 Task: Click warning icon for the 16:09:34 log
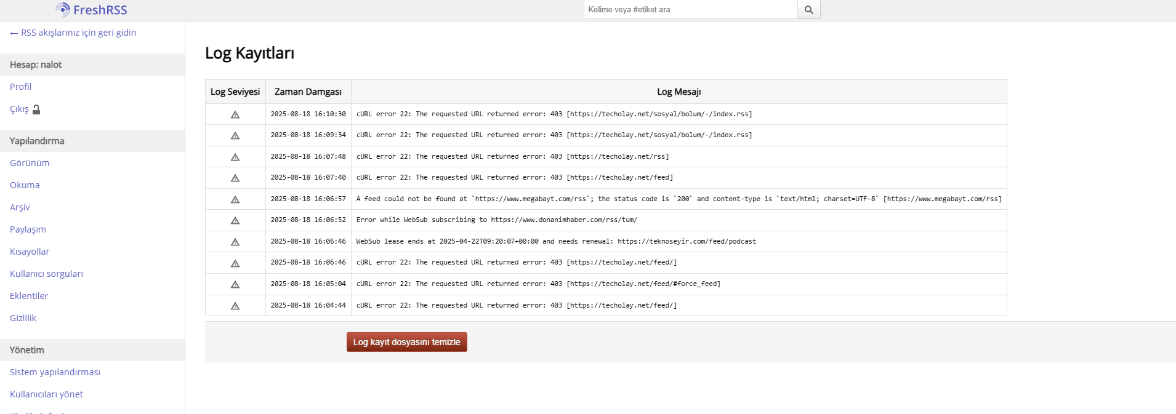(x=235, y=135)
